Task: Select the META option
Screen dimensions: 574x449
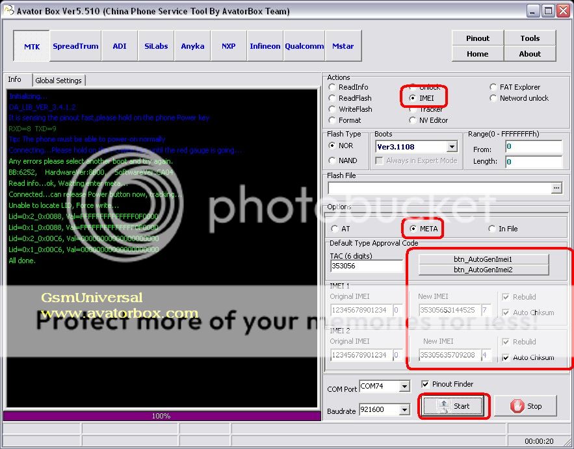Action: 424,229
